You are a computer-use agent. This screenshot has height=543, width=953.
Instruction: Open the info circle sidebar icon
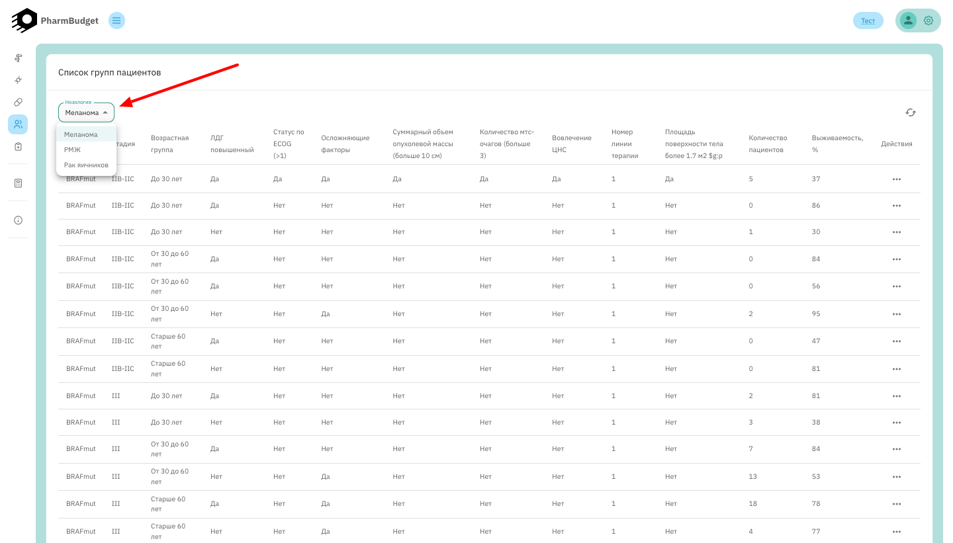18,220
